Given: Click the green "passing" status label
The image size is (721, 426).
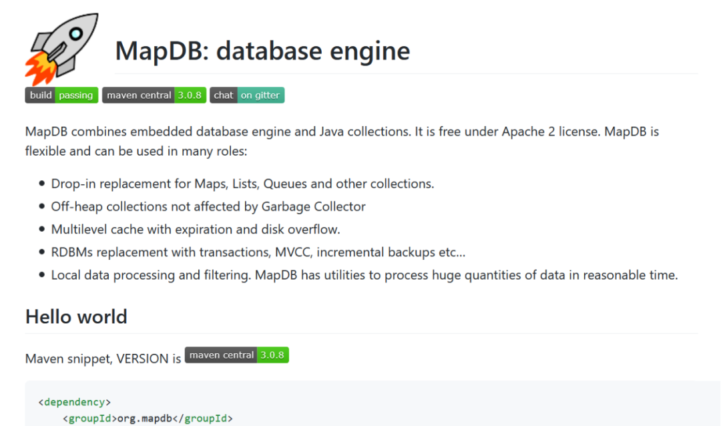Looking at the screenshot, I should click(x=75, y=95).
